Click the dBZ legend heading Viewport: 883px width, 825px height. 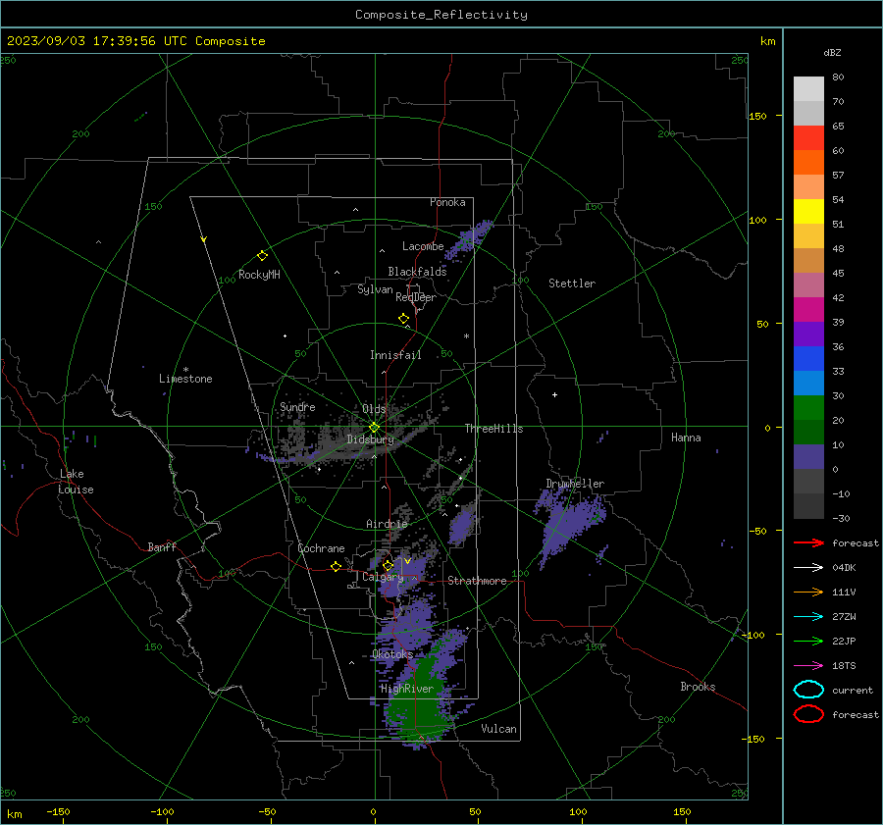click(832, 52)
